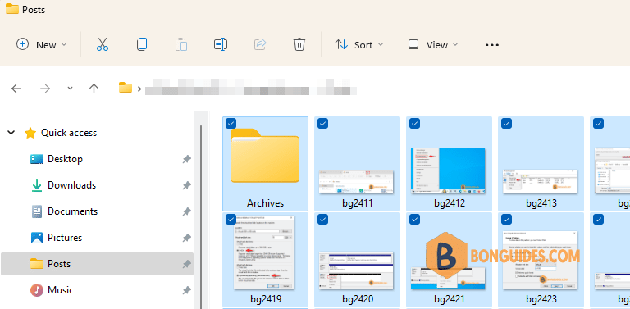Click the New plus button
Viewport: 630px width, 309px height.
click(x=41, y=44)
